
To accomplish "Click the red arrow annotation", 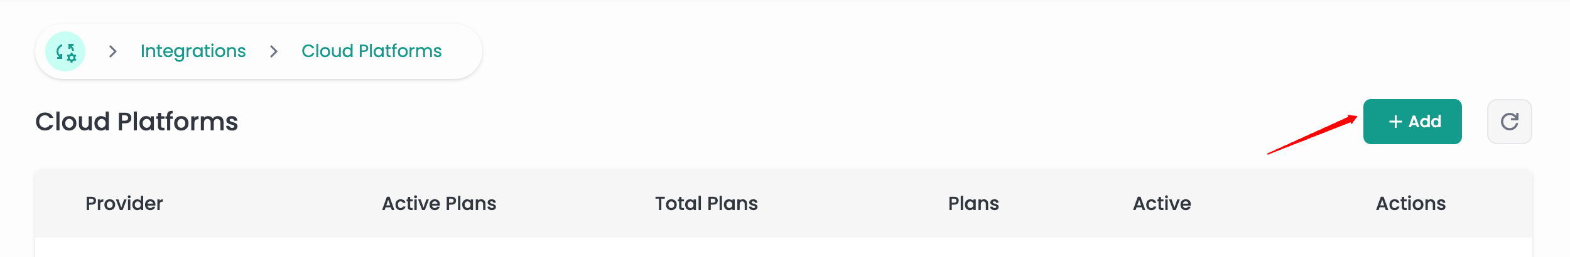I will [1311, 135].
